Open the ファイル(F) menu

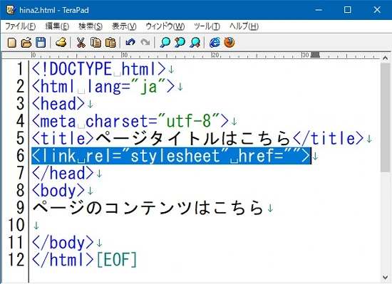(x=21, y=26)
